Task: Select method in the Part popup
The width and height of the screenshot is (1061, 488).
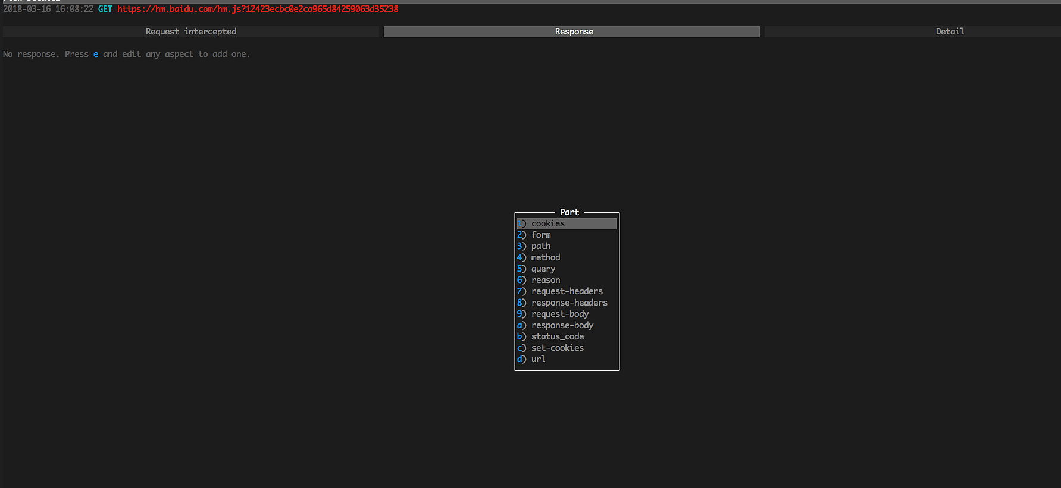Action: [x=545, y=257]
